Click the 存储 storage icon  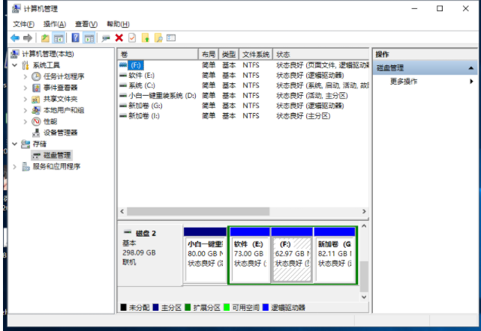pyautogui.click(x=26, y=144)
